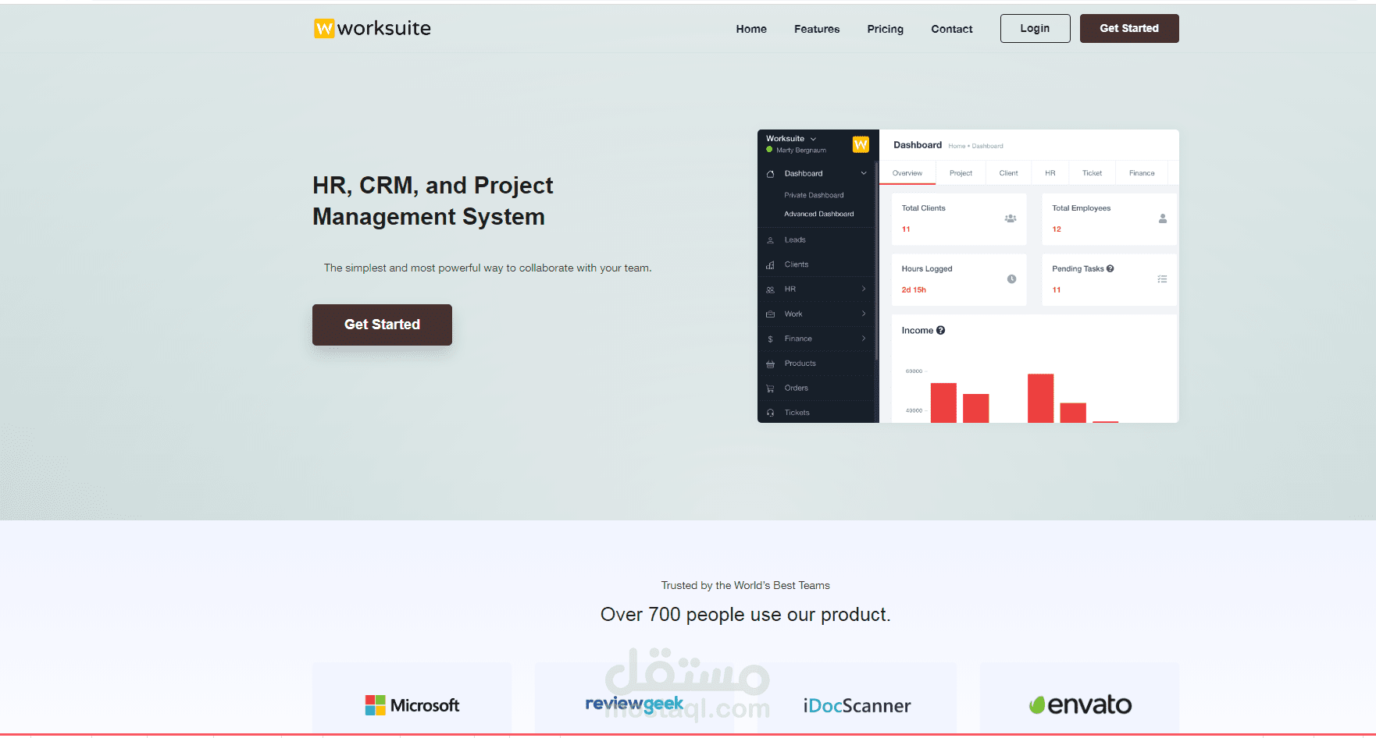
Task: Click the Tickets label in sidebar
Action: (x=797, y=413)
